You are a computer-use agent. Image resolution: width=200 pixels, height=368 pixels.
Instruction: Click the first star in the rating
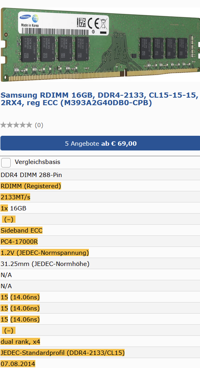coord(4,125)
